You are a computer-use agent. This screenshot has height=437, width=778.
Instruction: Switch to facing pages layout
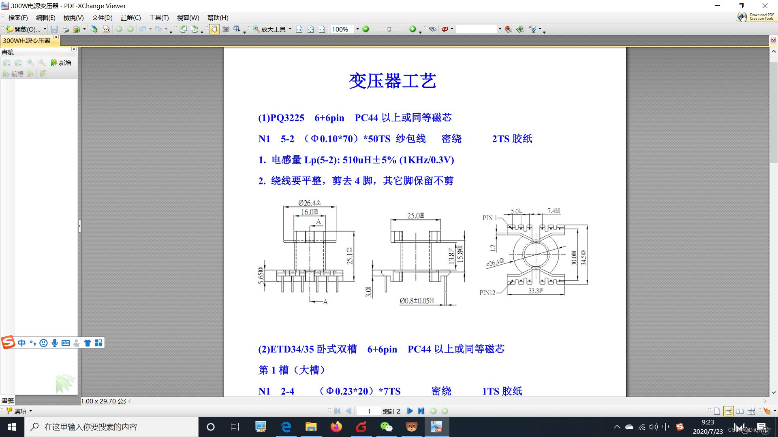(x=740, y=411)
